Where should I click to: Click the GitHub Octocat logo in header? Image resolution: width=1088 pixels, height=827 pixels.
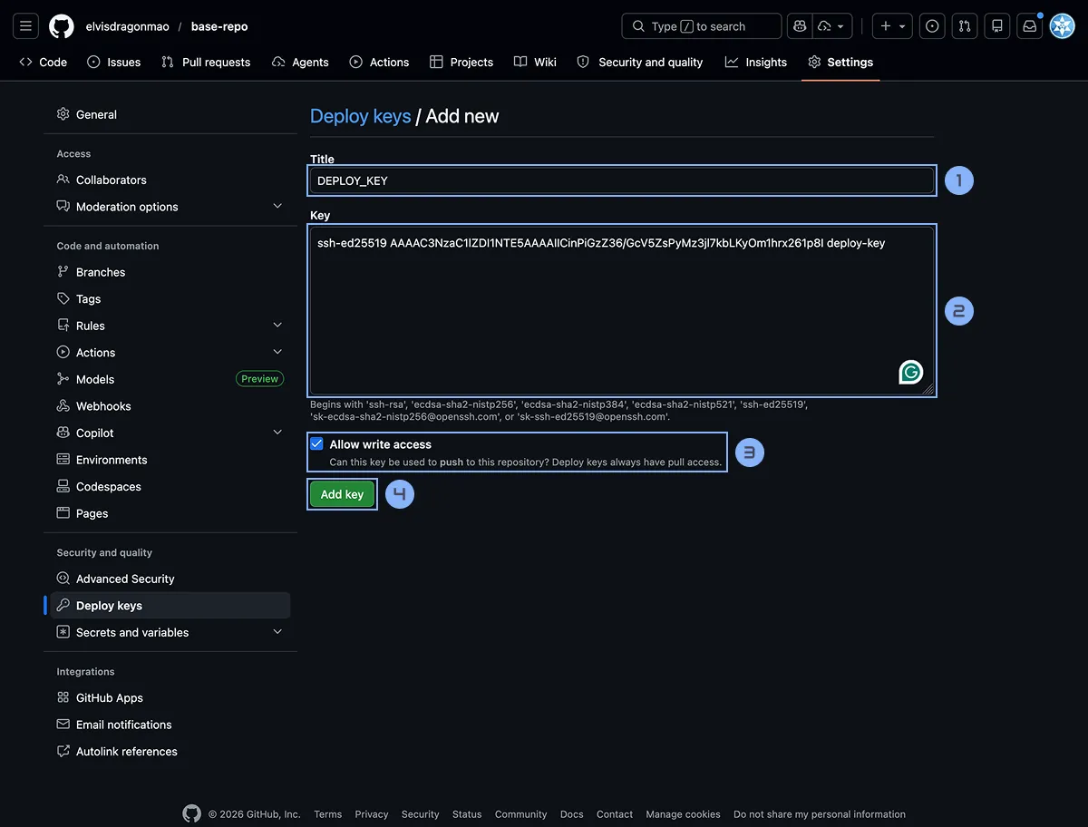tap(62, 26)
